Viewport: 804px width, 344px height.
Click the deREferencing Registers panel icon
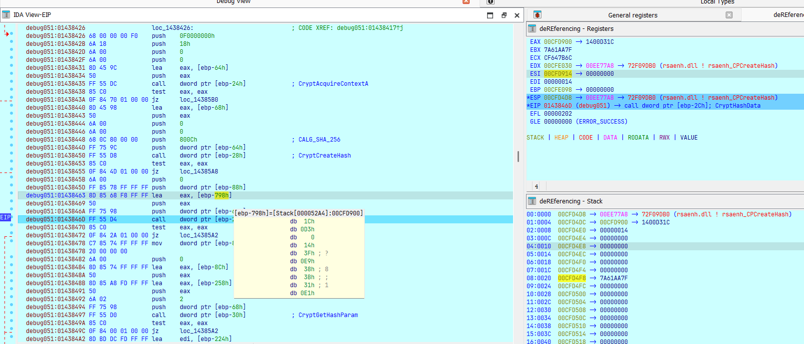pyautogui.click(x=532, y=29)
